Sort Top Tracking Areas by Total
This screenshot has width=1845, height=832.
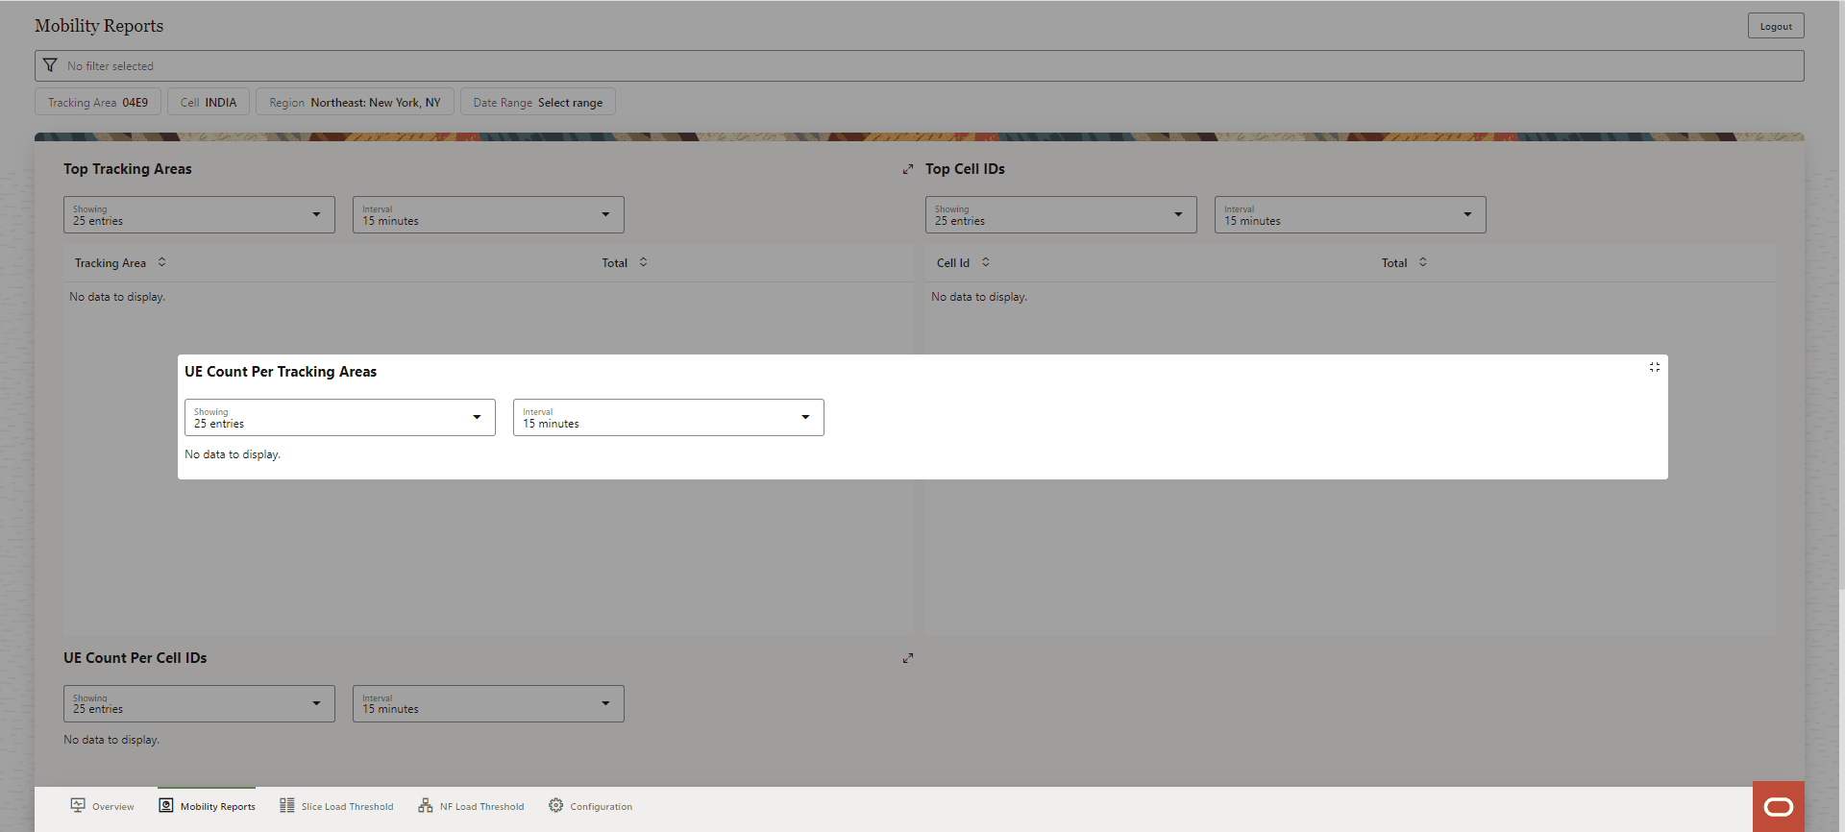tap(644, 262)
